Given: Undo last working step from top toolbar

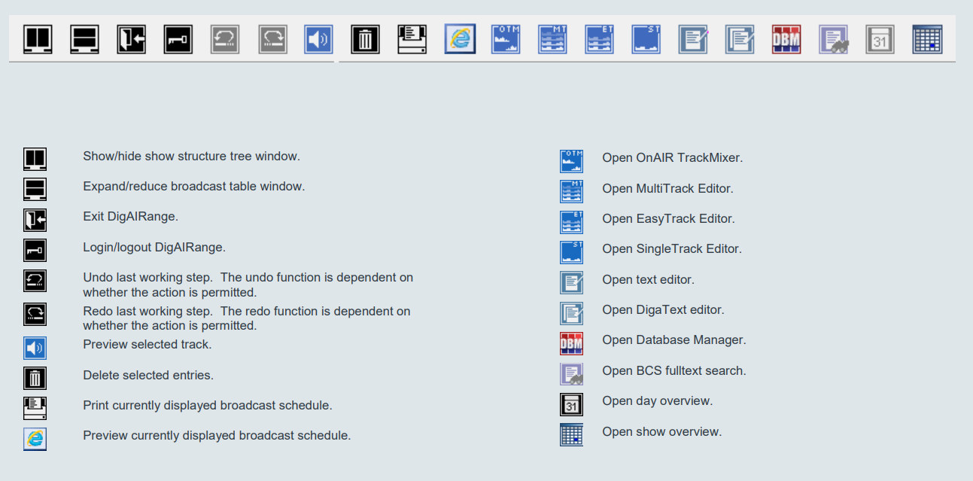Looking at the screenshot, I should tap(225, 39).
